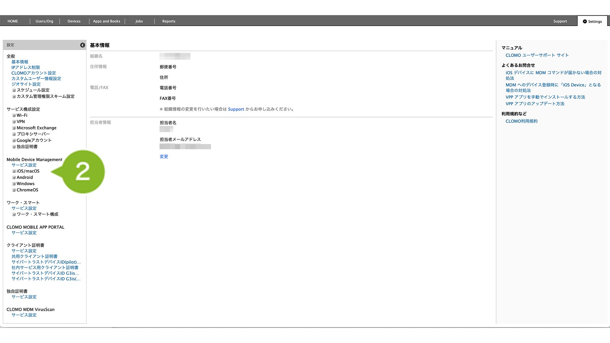Open CLOMO利用規約 link
610x343 pixels.
521,121
